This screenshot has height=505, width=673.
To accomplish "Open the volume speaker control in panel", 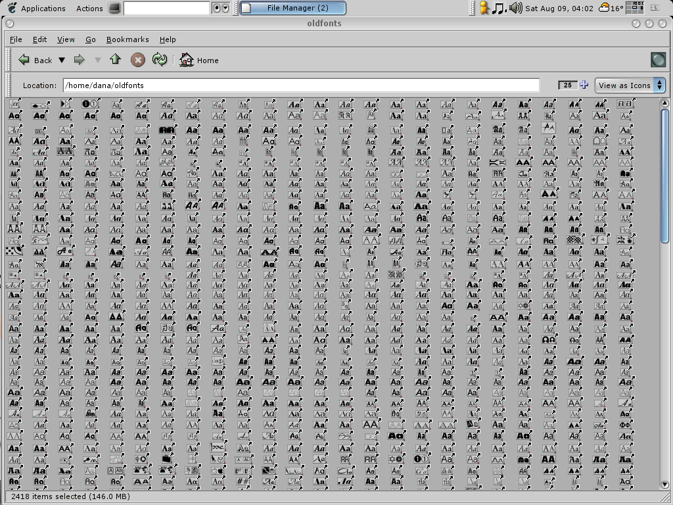I will (515, 9).
